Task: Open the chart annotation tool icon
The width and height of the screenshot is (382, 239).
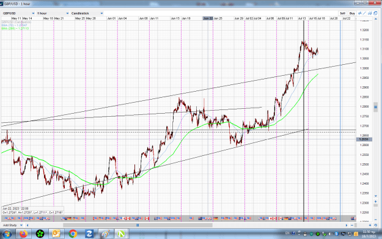Action: click(370, 13)
